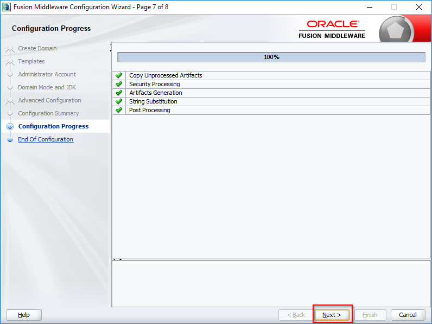Click inside the empty message log pane

271,283
